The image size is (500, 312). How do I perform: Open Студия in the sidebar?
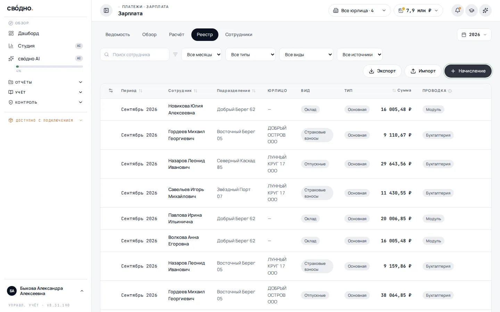45,46
